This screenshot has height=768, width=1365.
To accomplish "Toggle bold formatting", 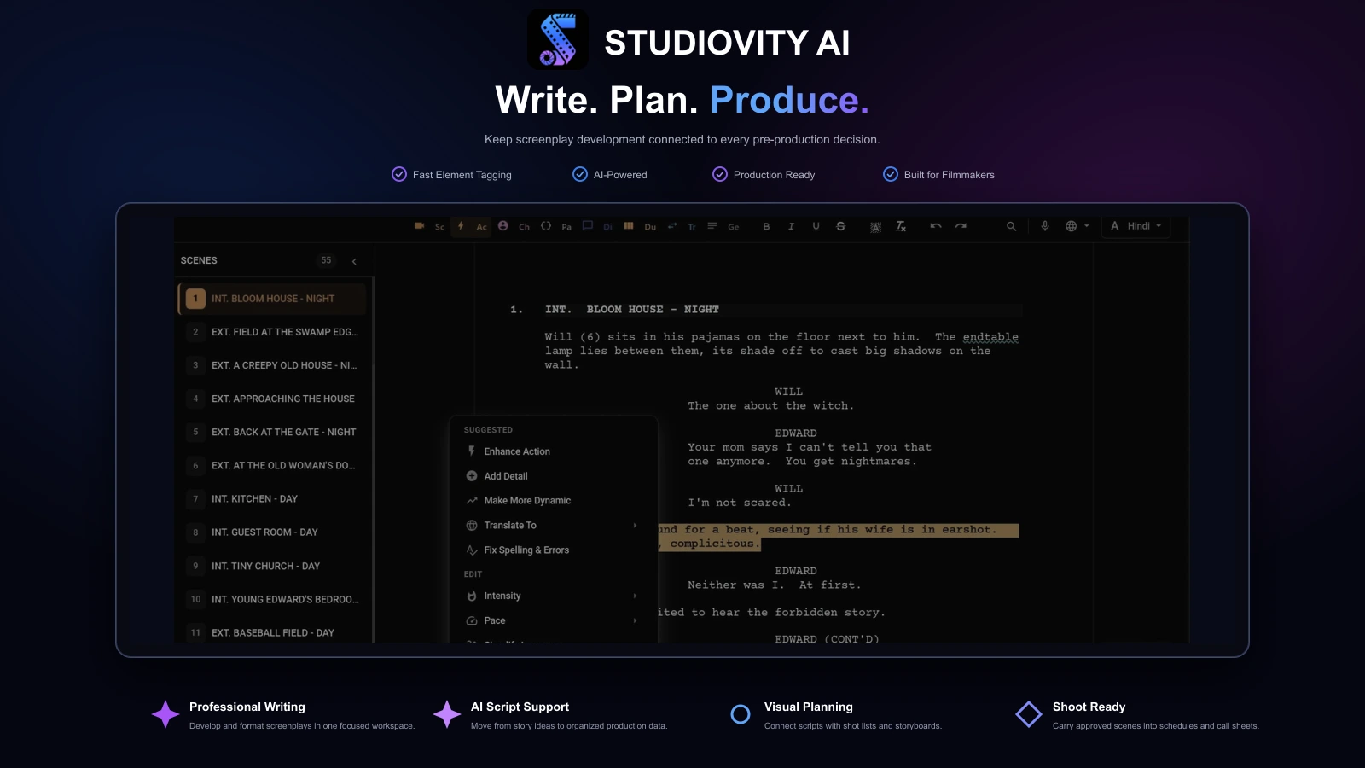I will 766,226.
